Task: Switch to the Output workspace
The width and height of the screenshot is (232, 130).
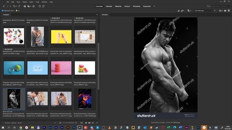Action: [x=127, y=6]
